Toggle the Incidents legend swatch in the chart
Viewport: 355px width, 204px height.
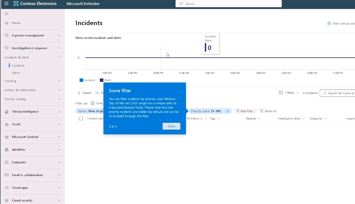(81, 80)
